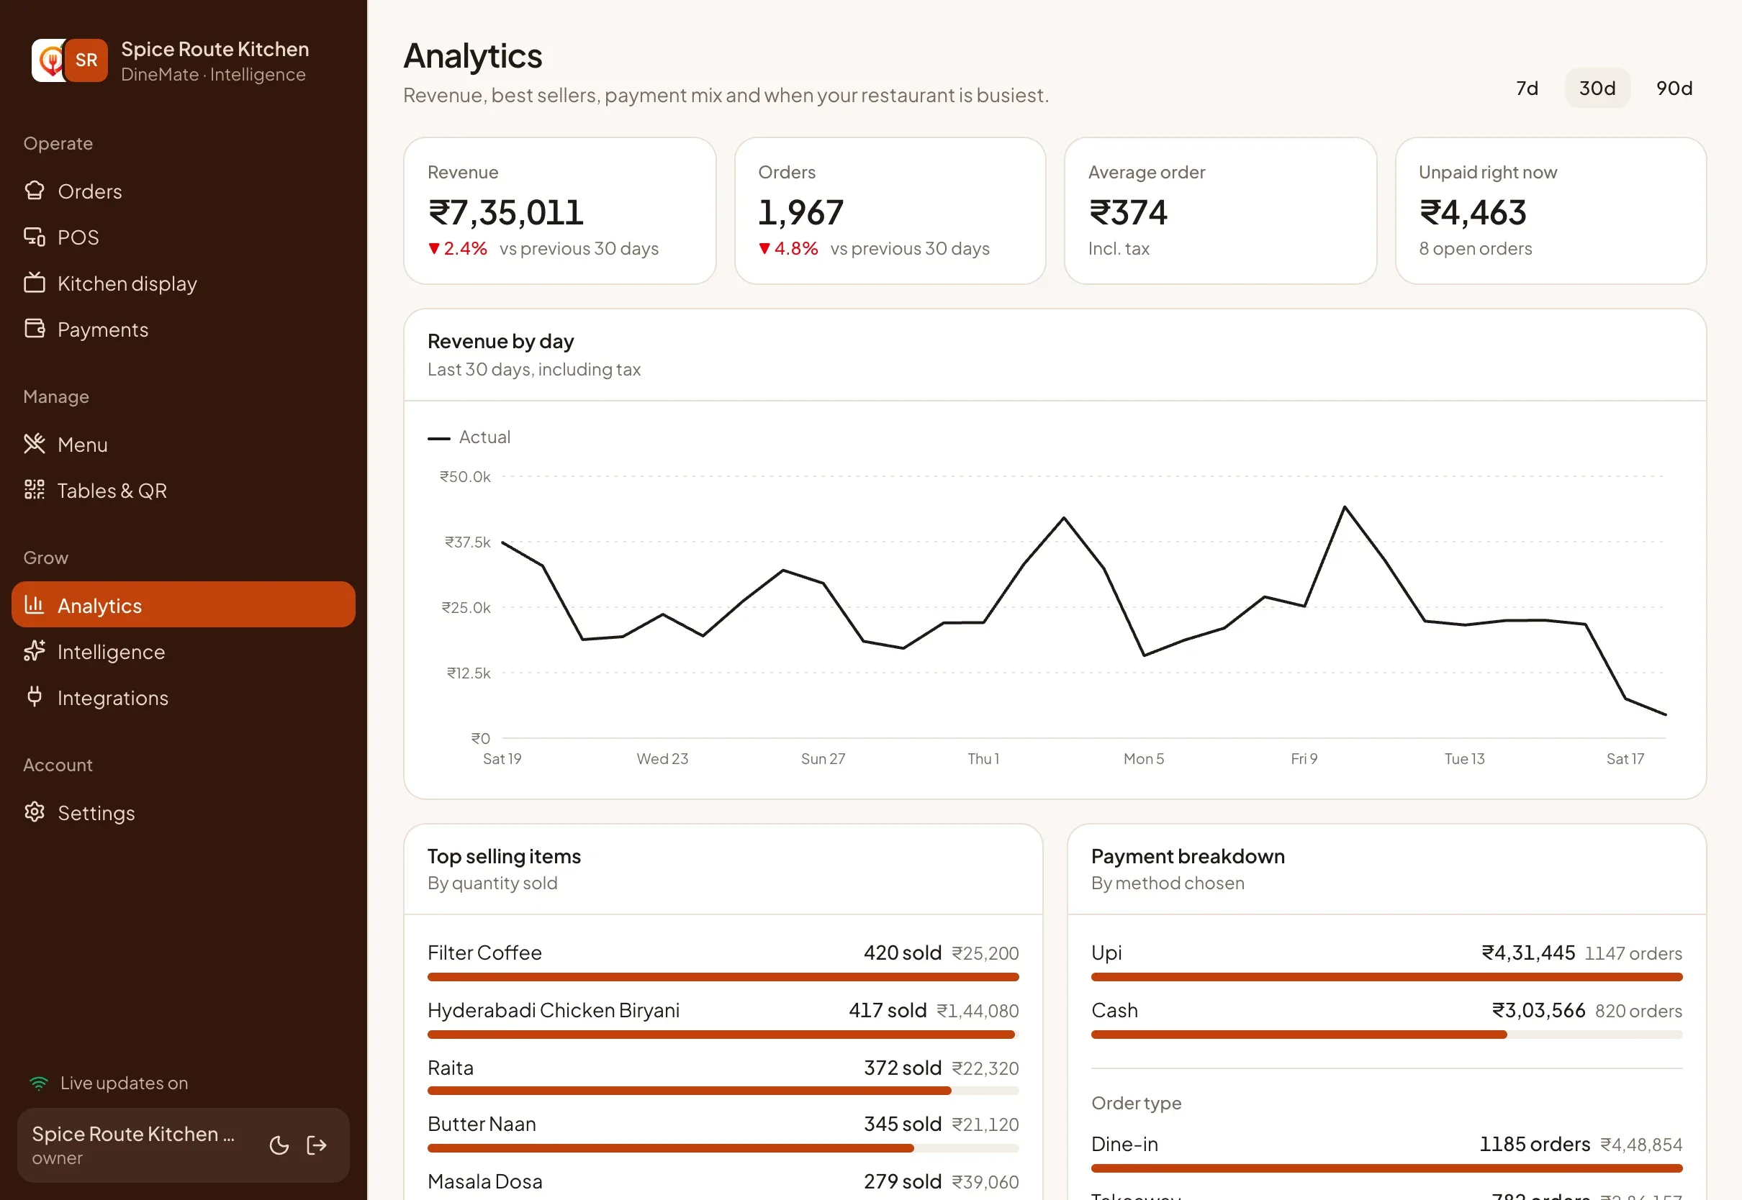
Task: Click the Menu utensils icon
Action: 35,444
